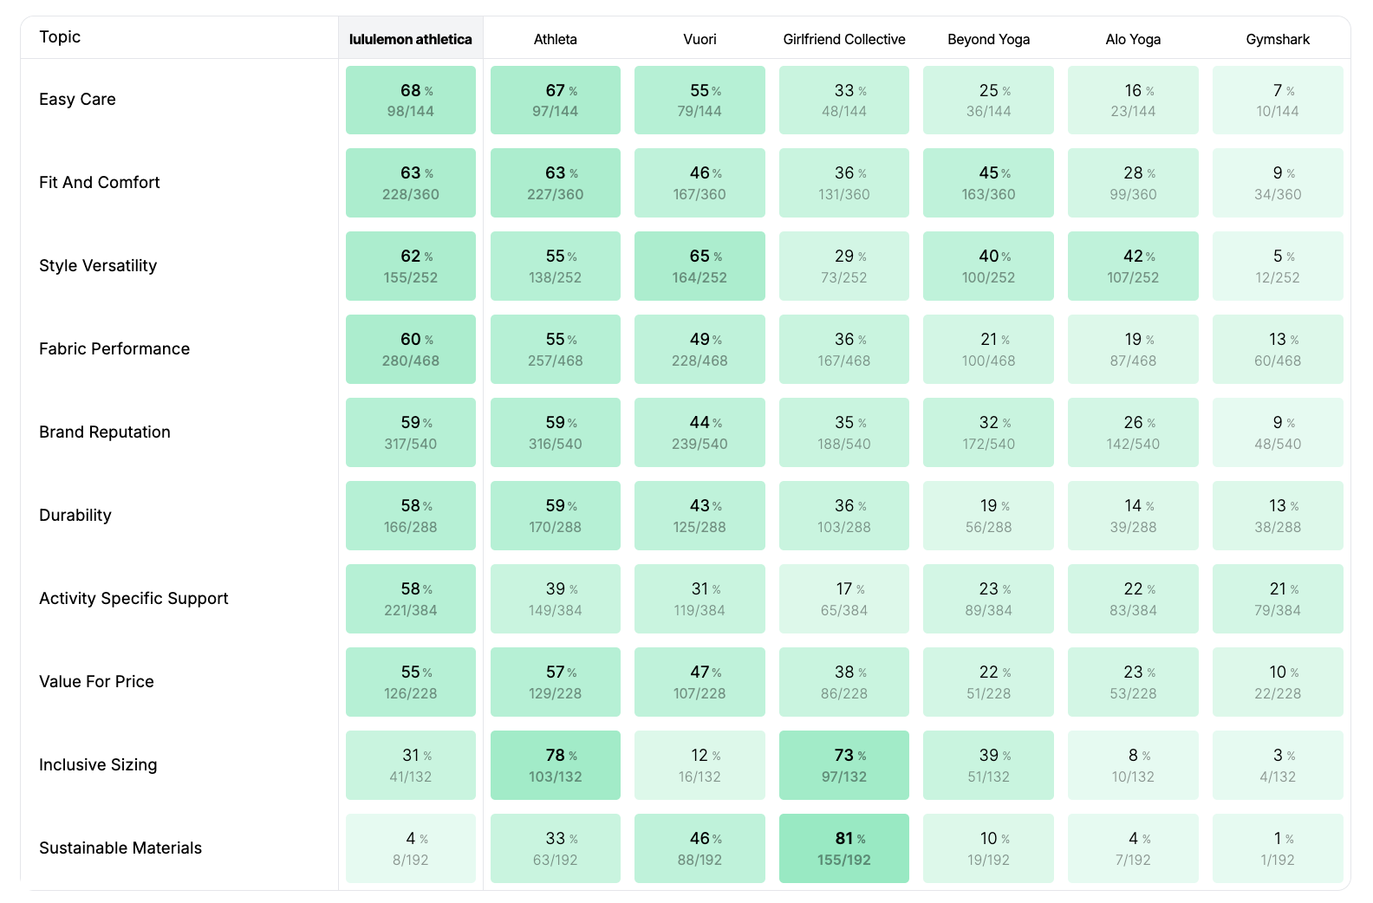
Task: Click the 41/132 lululemon cell
Action: point(411,765)
